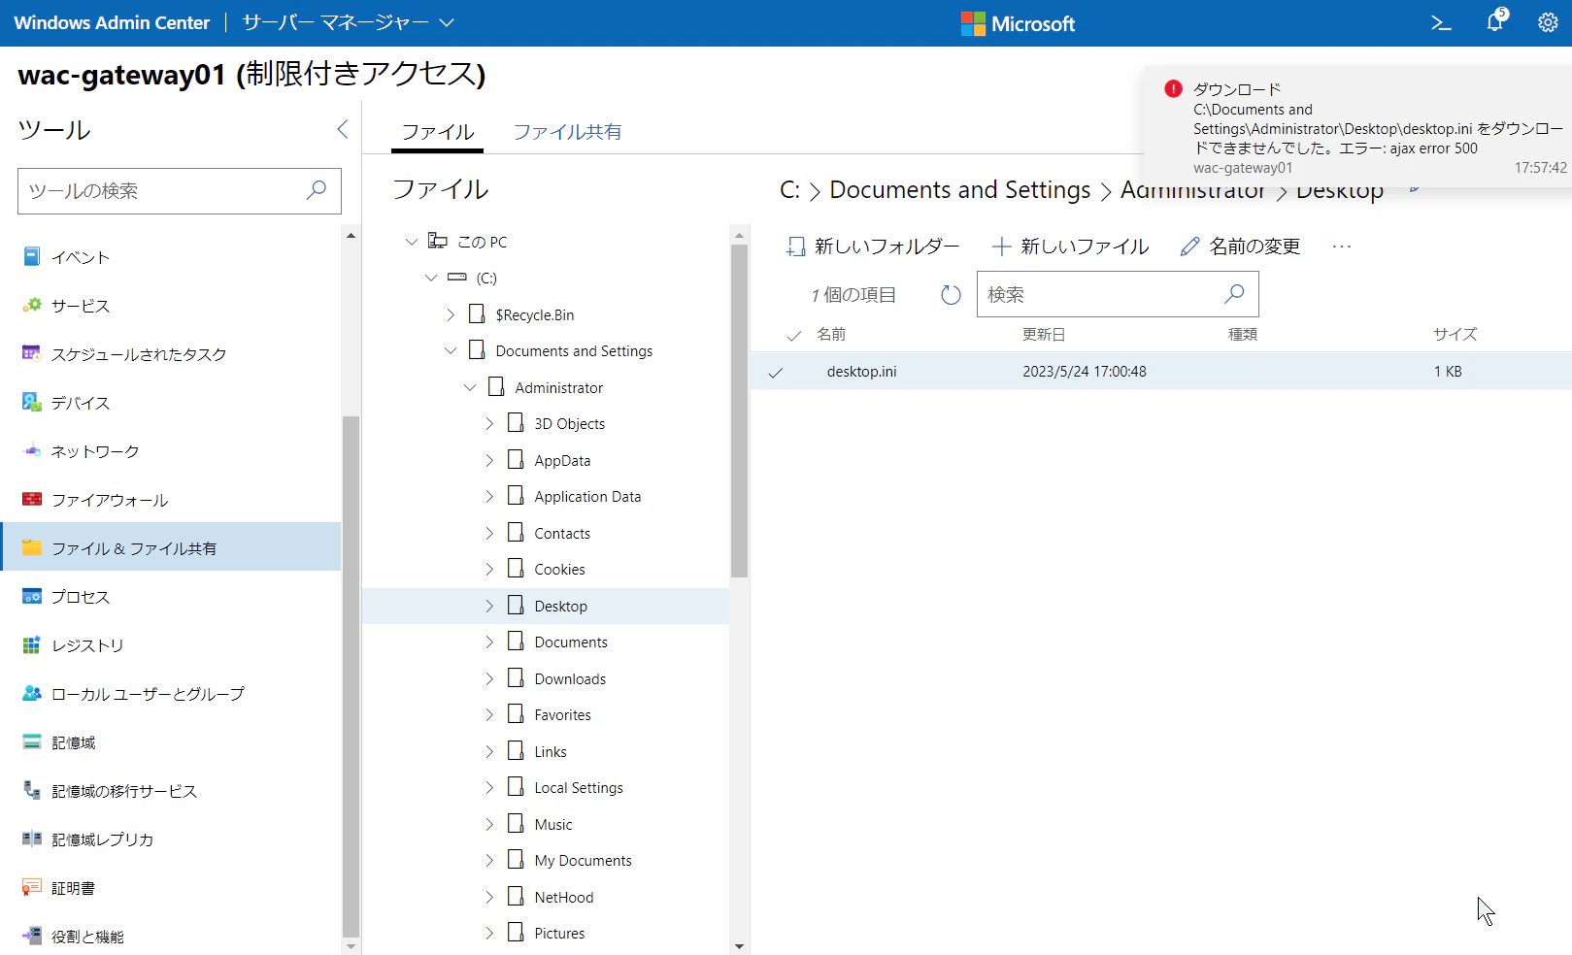Click 新しいフォルダー button
The height and width of the screenshot is (955, 1572).
873,247
